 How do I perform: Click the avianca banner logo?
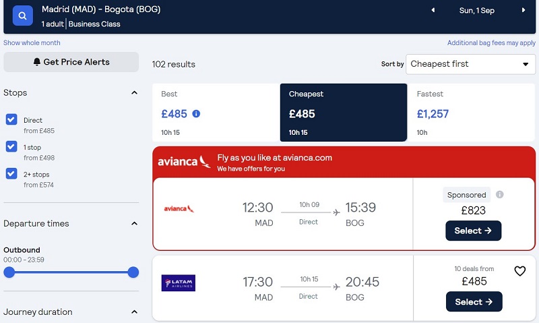pos(184,161)
